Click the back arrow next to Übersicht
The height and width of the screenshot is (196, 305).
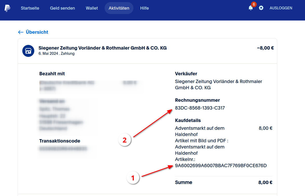pyautogui.click(x=21, y=32)
